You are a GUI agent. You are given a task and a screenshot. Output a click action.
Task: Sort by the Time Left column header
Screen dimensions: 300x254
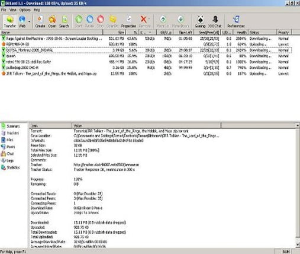pyautogui.click(x=184, y=32)
